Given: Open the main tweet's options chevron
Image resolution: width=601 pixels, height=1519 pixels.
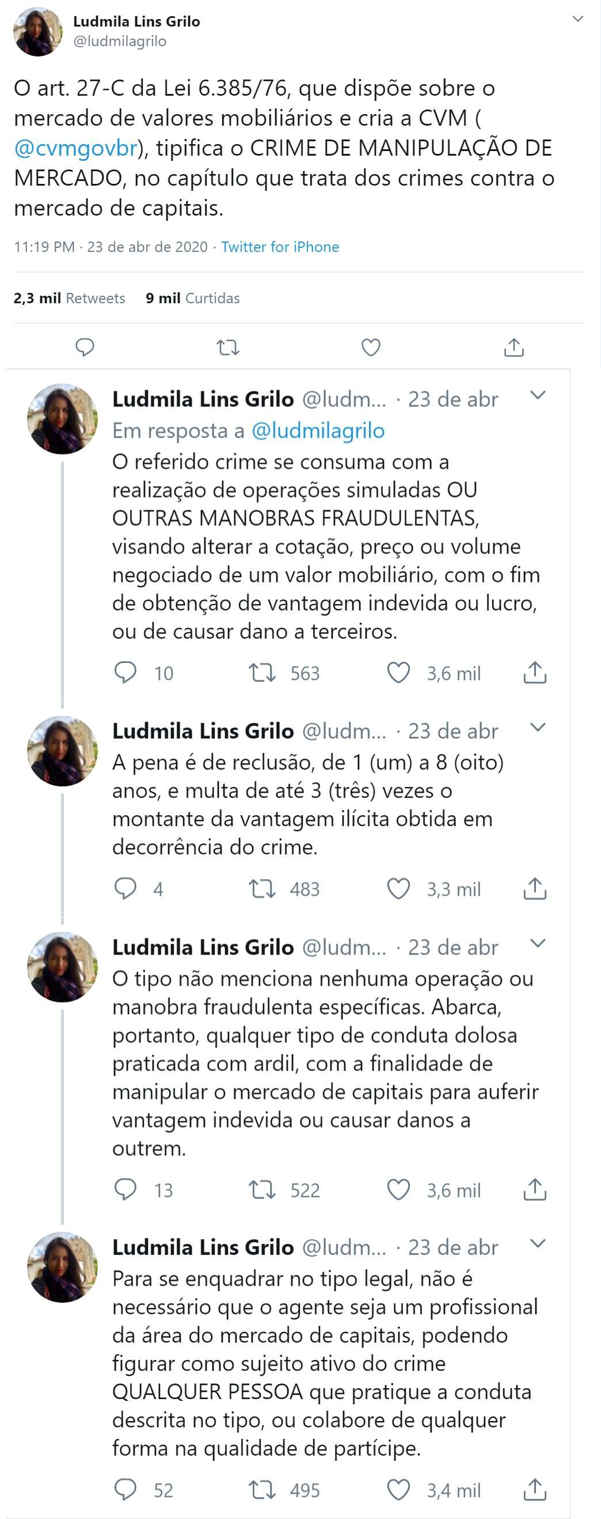Looking at the screenshot, I should point(578,20).
